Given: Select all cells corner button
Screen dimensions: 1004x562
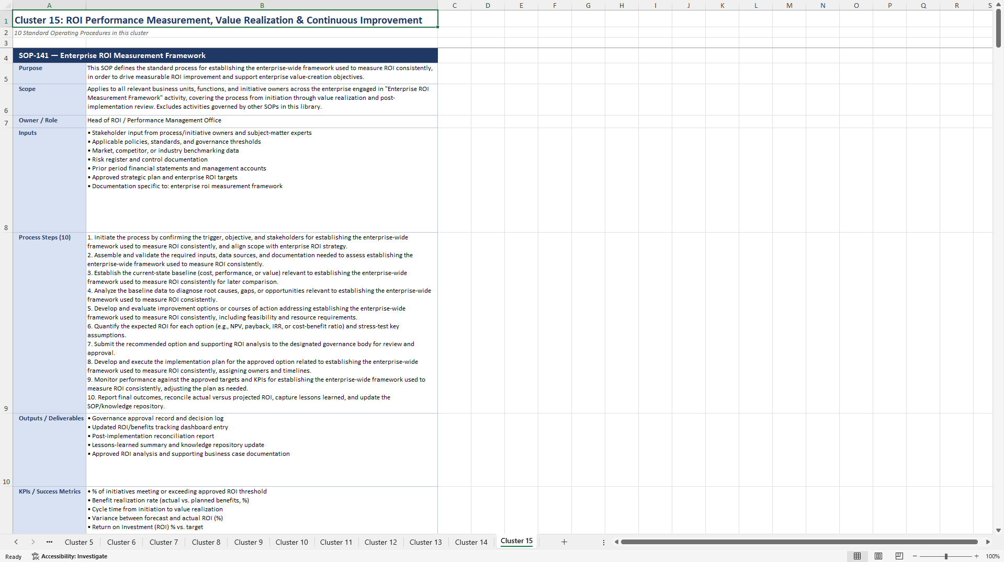Looking at the screenshot, I should click(x=6, y=5).
